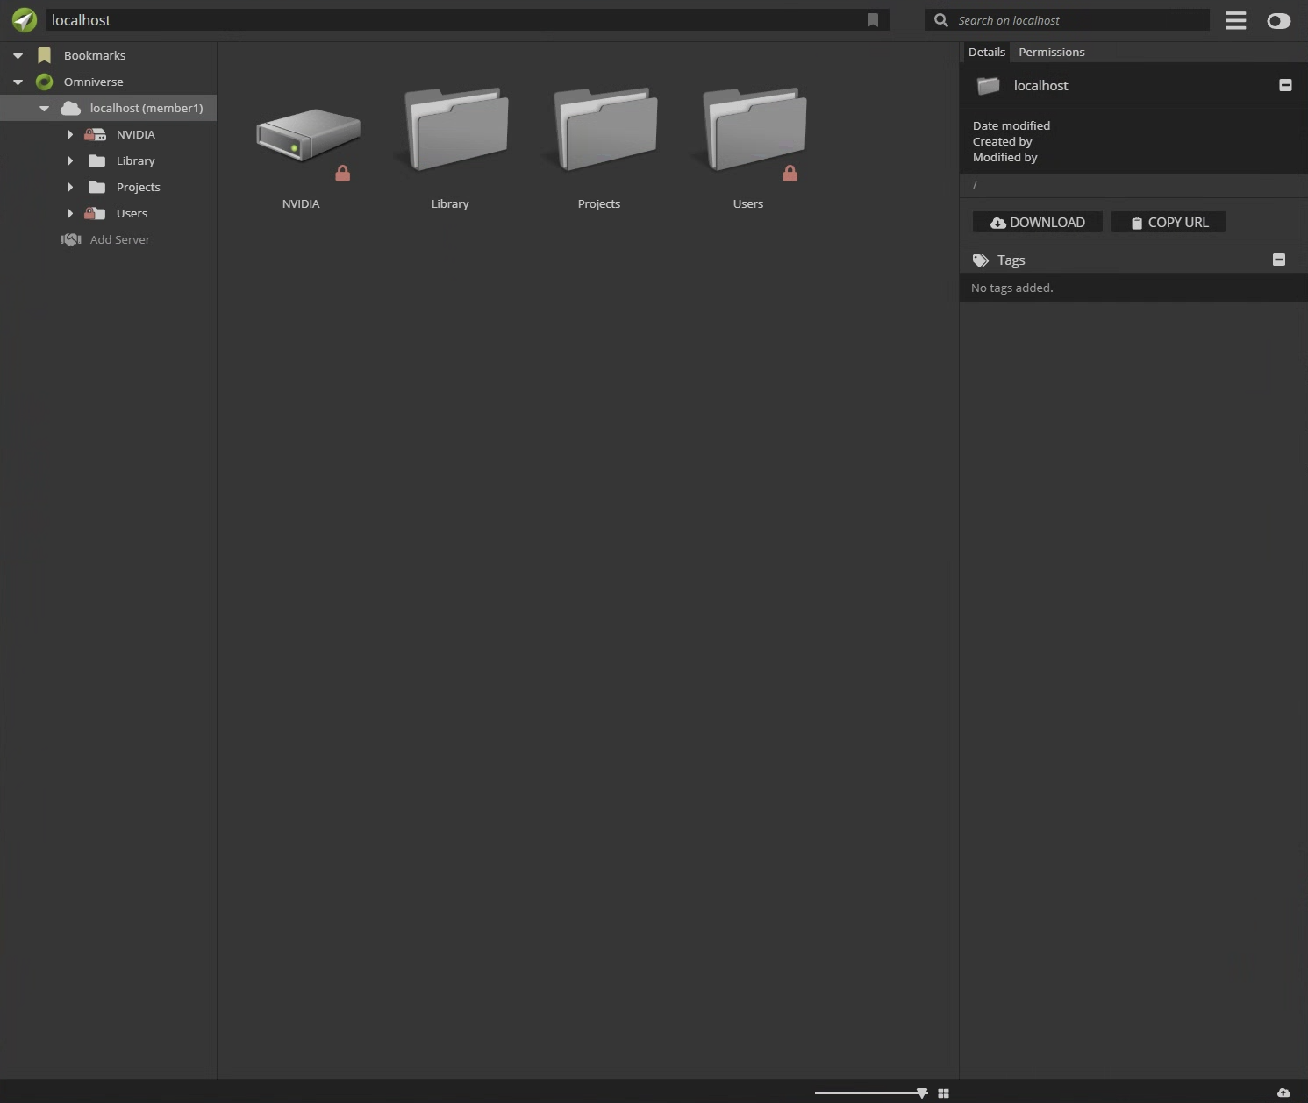Click the thumbnail size slider
The width and height of the screenshot is (1308, 1103).
click(868, 1092)
